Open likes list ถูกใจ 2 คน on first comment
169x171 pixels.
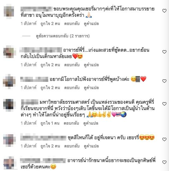[x=50, y=23]
